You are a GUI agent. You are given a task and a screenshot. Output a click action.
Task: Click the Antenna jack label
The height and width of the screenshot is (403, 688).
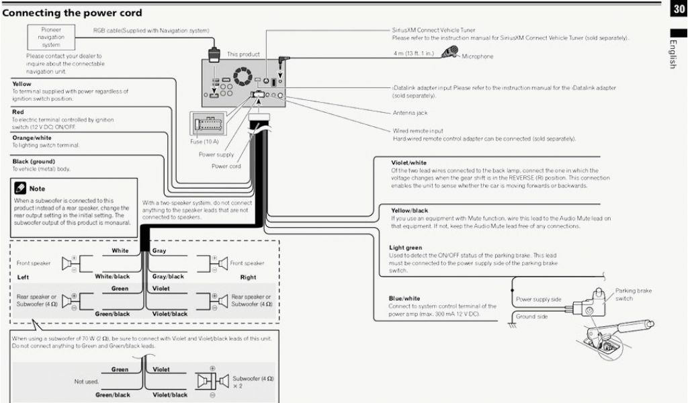(409, 113)
